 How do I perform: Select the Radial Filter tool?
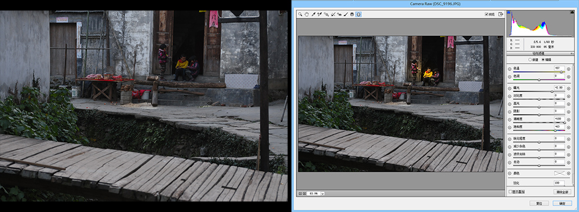(x=358, y=14)
